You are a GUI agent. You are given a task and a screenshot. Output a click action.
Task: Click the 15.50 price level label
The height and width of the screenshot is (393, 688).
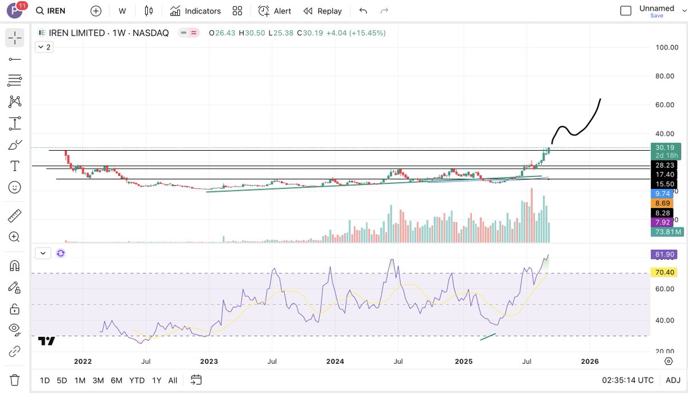tap(665, 184)
